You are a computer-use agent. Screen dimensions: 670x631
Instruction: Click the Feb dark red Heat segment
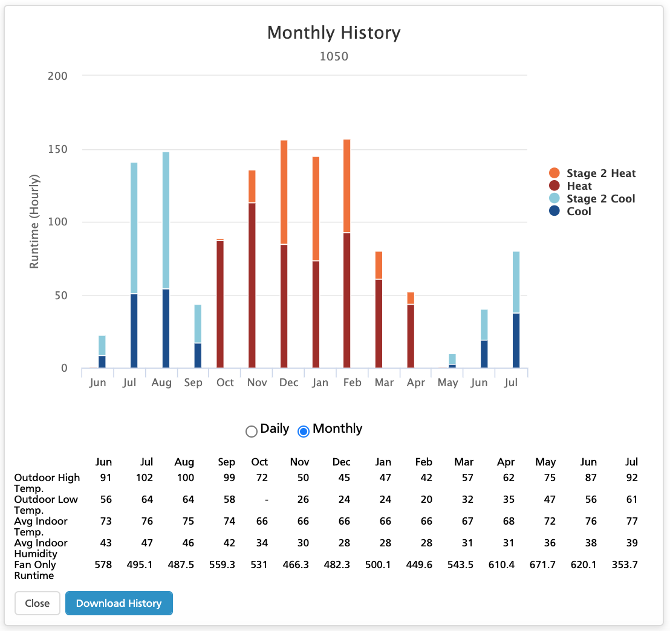pyautogui.click(x=347, y=300)
